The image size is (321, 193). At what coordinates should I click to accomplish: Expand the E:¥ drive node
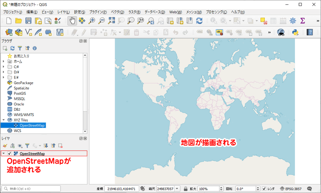click(x=4, y=77)
